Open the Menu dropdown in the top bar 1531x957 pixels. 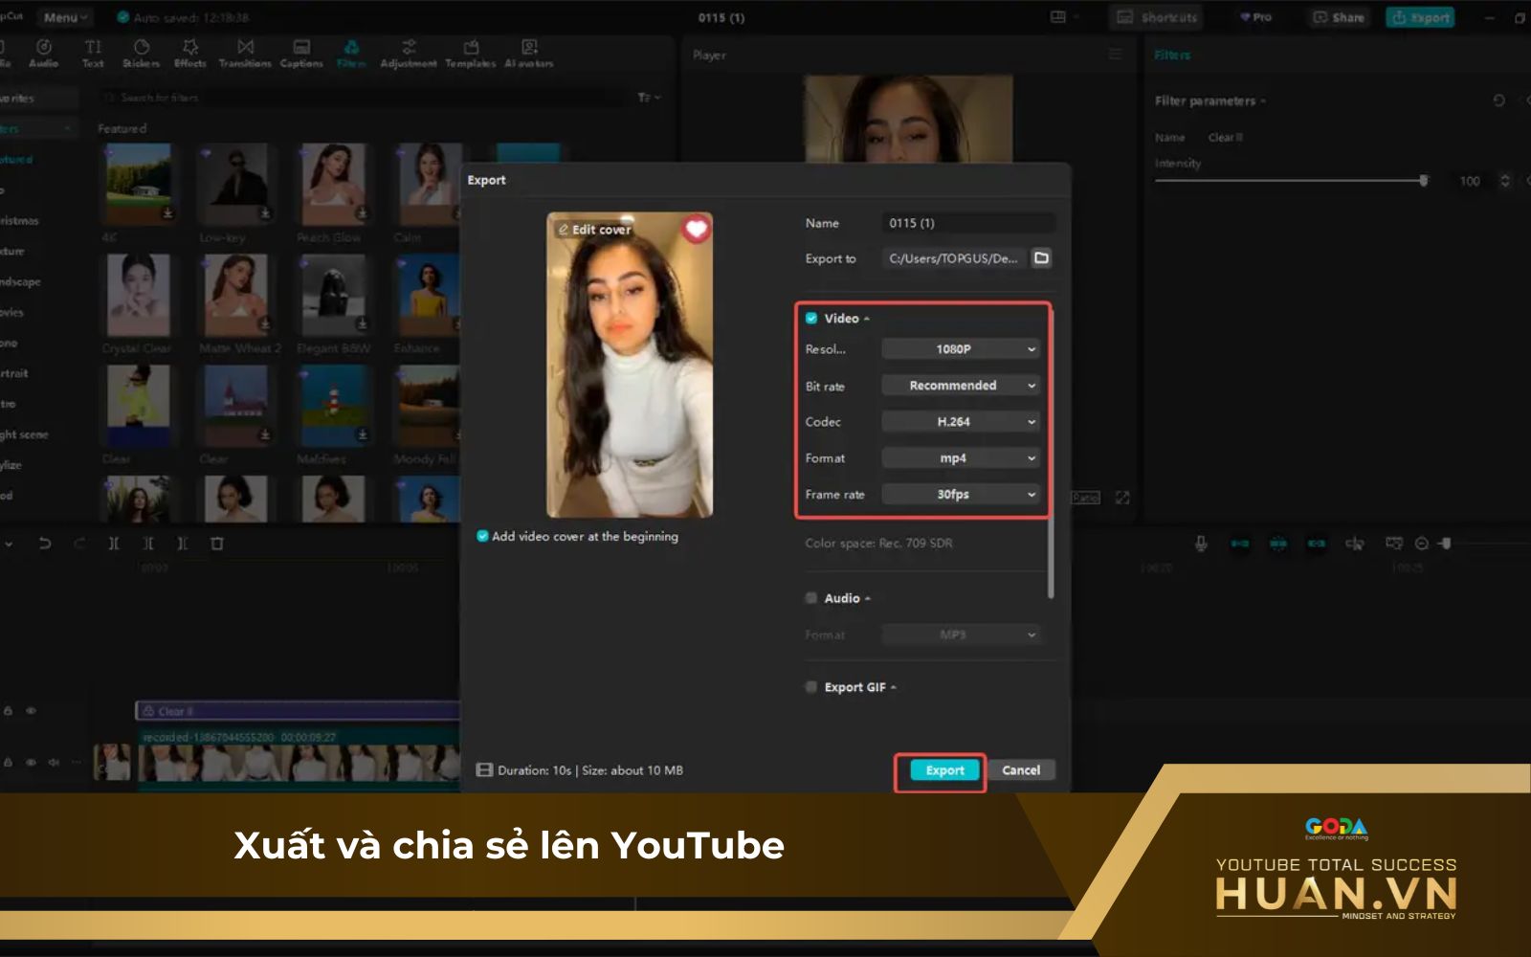[x=64, y=16]
